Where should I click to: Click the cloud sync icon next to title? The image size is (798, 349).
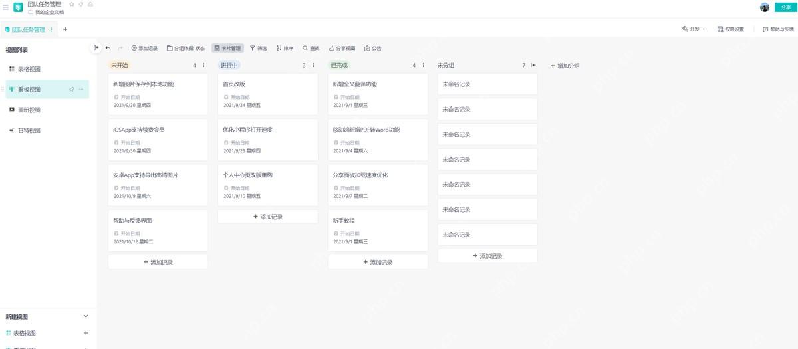pyautogui.click(x=90, y=4)
